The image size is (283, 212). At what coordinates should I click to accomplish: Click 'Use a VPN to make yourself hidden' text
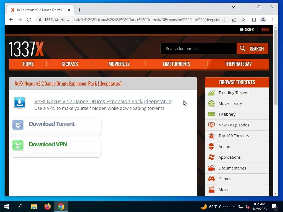(x=99, y=108)
